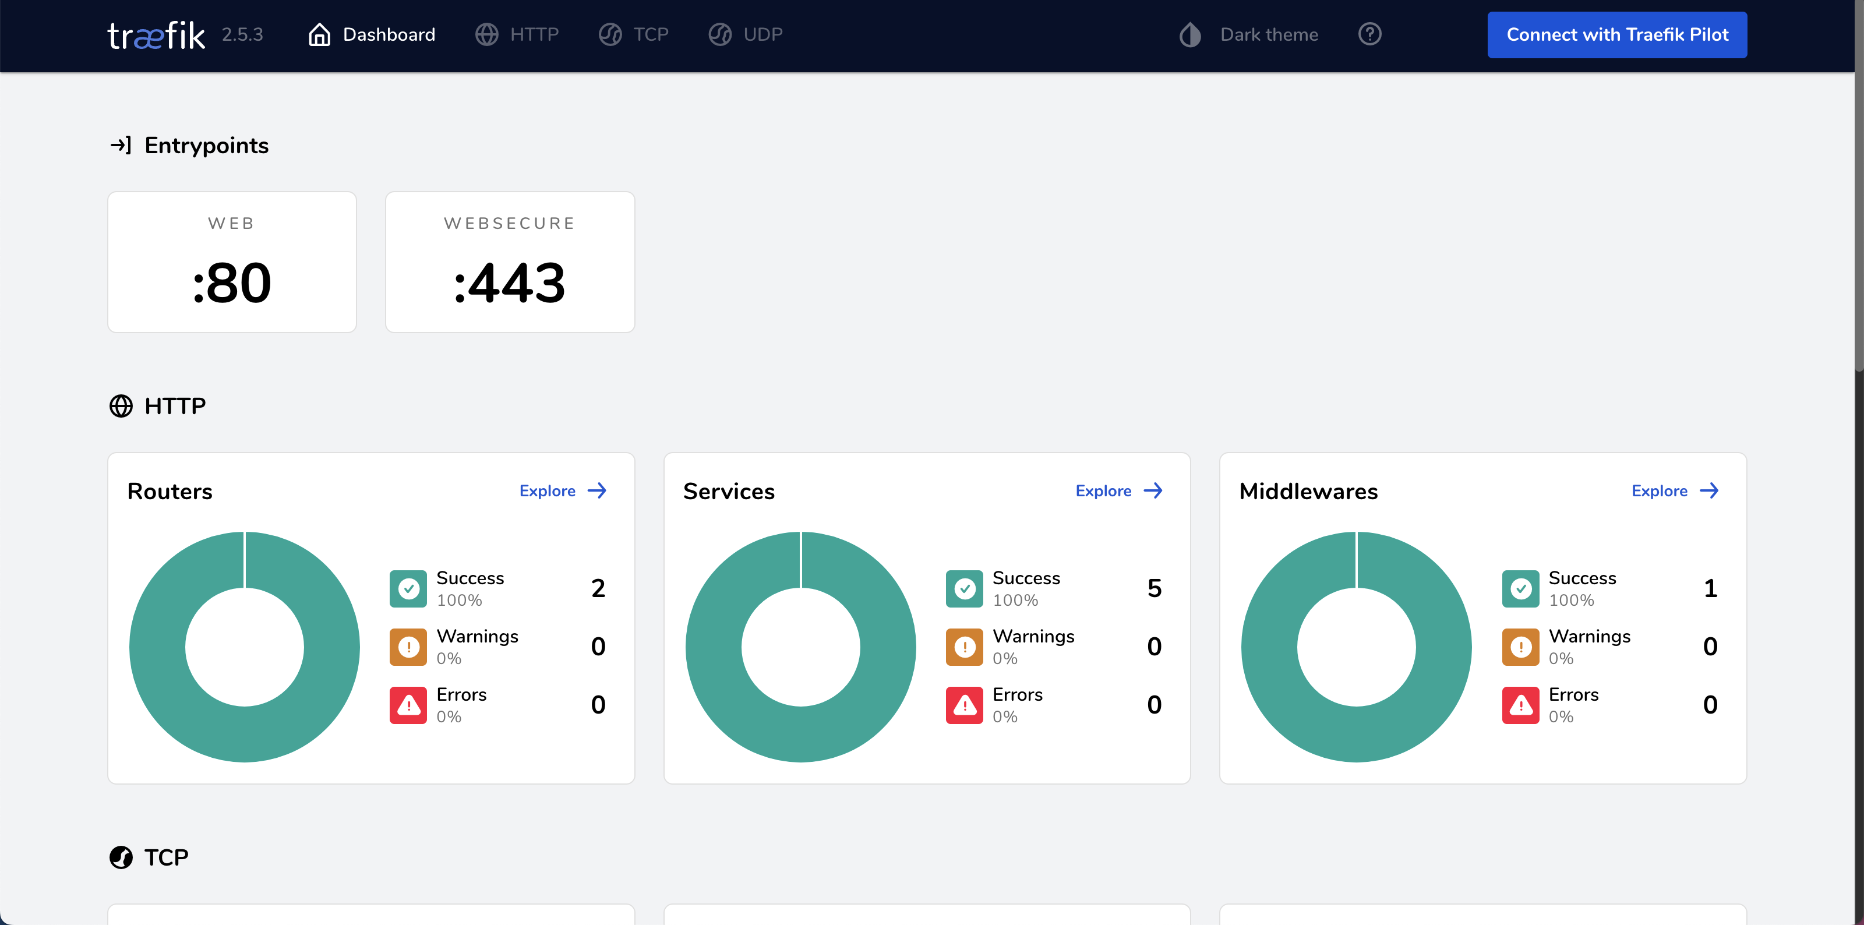Screen dimensions: 1864x925
Task: Click the Traefik logo
Action: [156, 35]
